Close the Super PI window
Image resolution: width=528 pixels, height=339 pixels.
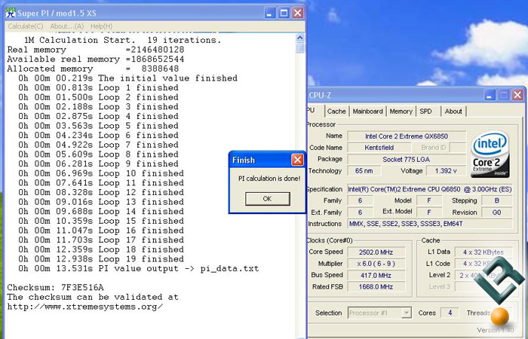pyautogui.click(x=298, y=13)
